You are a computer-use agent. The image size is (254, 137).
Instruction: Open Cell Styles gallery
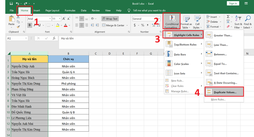click(x=197, y=22)
